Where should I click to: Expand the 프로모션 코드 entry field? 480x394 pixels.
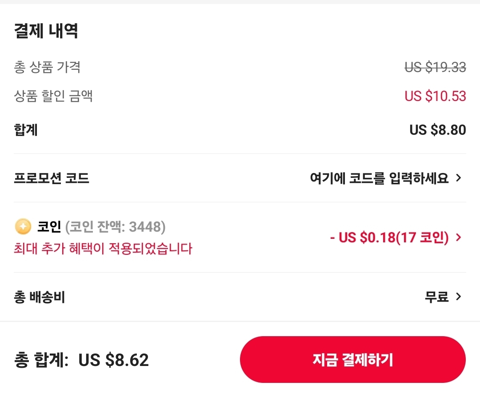(x=459, y=178)
